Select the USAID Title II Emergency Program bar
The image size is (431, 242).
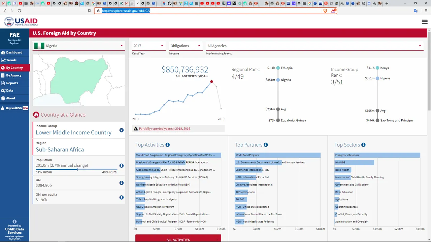(x=139, y=207)
